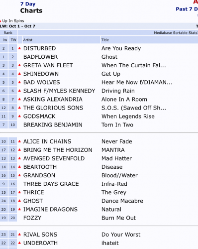Click the red triangle beside ALICE IN CHAINS
The image size is (198, 249).
click(19, 141)
